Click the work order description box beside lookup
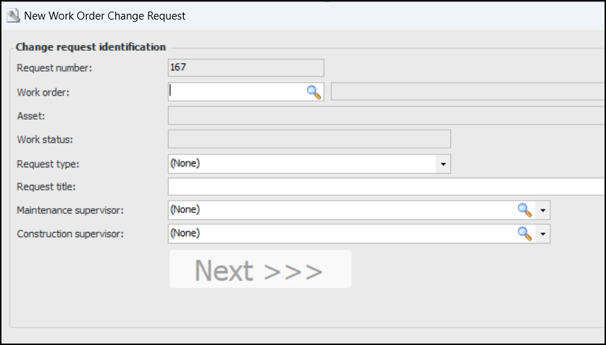The height and width of the screenshot is (345, 606). pyautogui.click(x=467, y=92)
